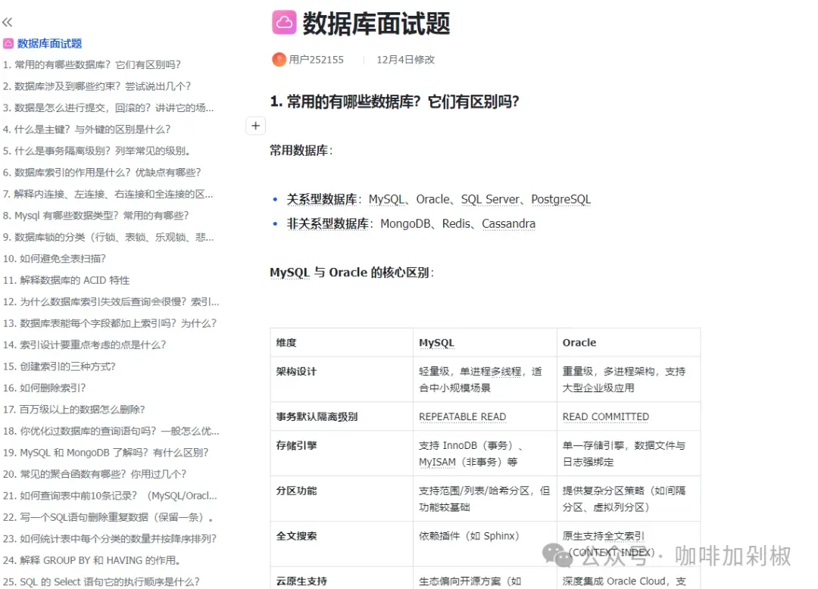Jump to outline item 25 Select 语句执行顺序
Viewport: 818px width, 589px height.
coord(101,582)
